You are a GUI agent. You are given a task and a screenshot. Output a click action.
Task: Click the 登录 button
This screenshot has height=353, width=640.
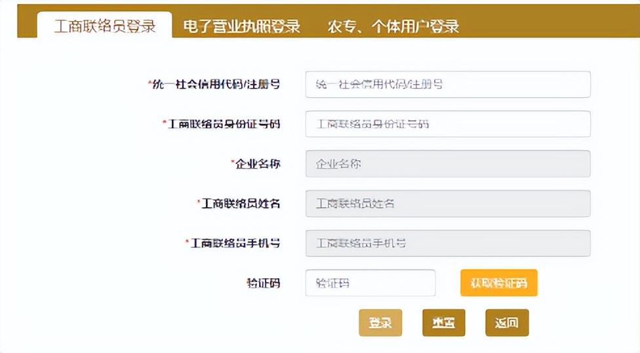(x=380, y=323)
